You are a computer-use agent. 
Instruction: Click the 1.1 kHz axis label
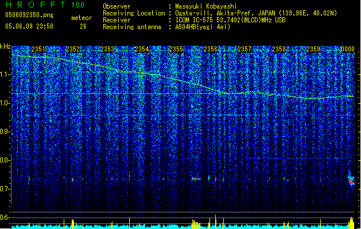(x=5, y=74)
